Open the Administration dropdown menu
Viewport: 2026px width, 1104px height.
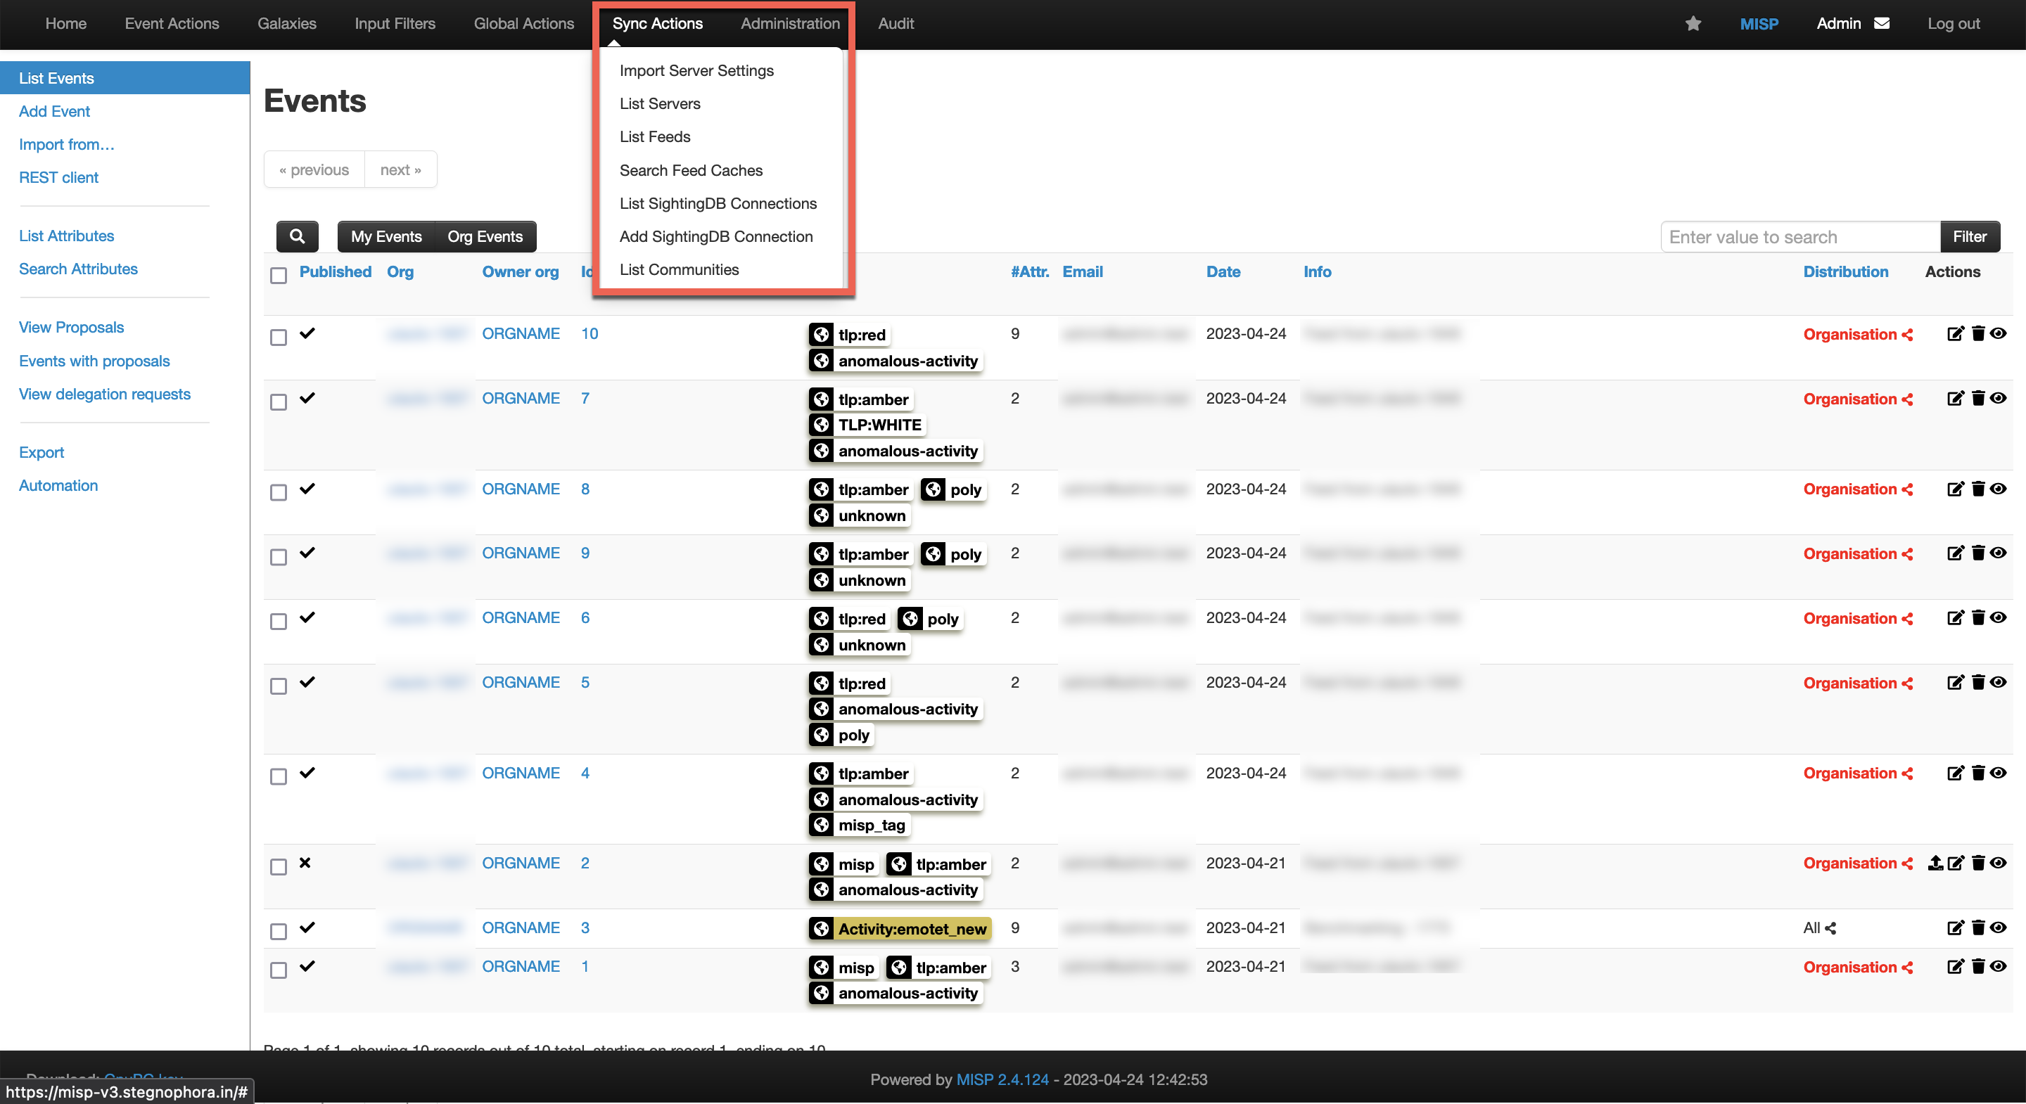[x=789, y=24]
